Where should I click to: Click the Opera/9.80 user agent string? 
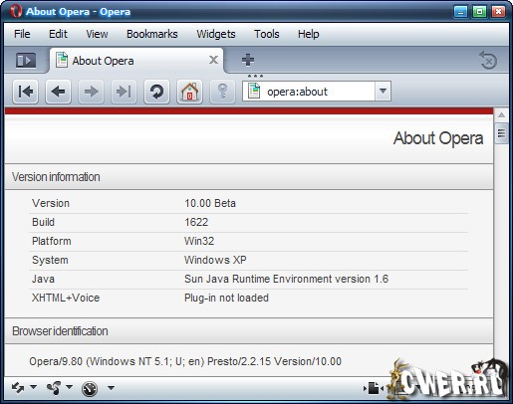(x=185, y=361)
